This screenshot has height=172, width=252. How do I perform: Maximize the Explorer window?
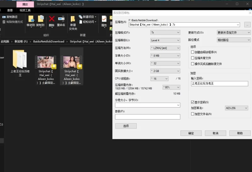(x=237, y=4)
